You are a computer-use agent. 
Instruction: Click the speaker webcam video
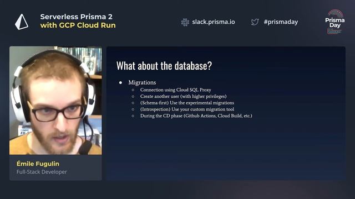tap(55, 101)
